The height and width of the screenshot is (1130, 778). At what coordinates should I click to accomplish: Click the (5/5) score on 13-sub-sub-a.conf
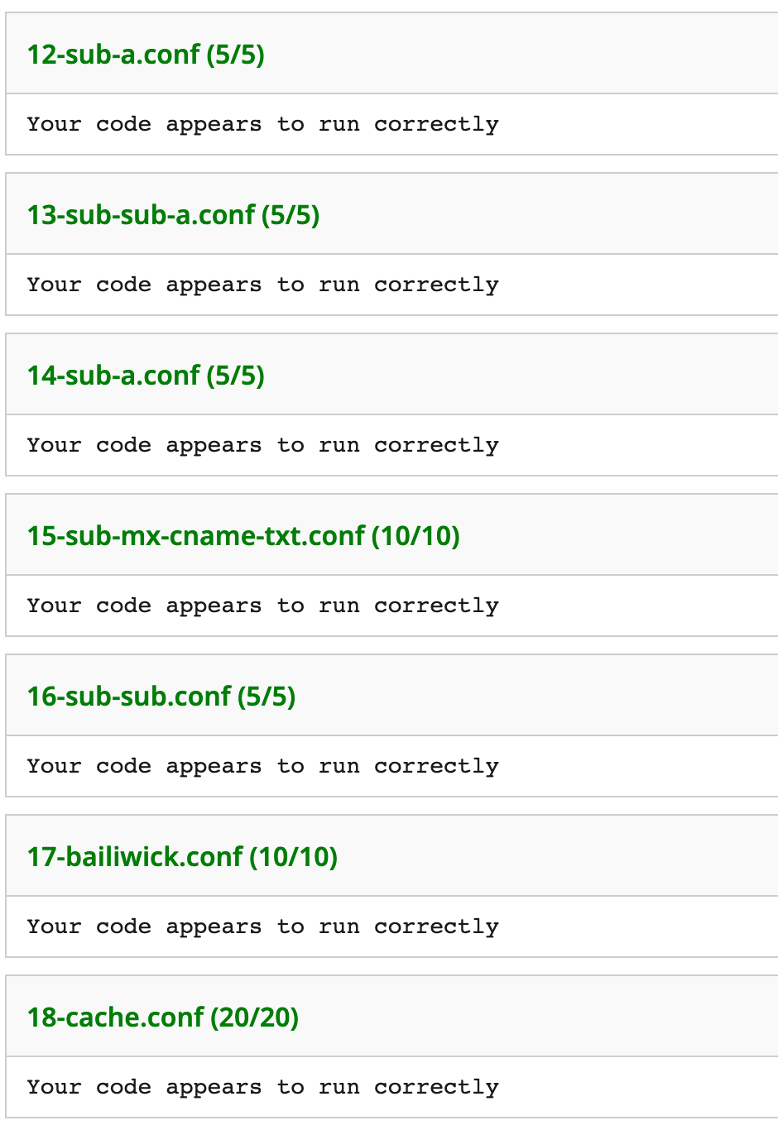tap(291, 214)
